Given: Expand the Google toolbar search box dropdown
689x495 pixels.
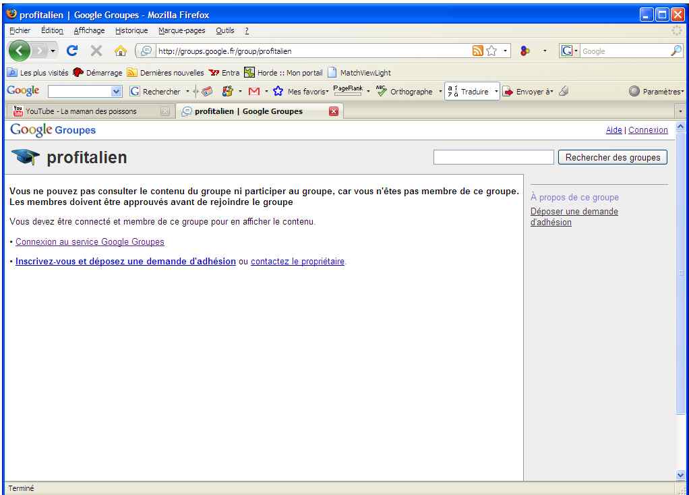Looking at the screenshot, I should 116,92.
